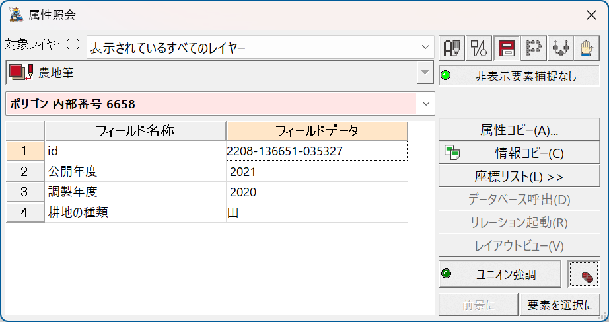Toggle 非表示要素捕捉なし indicator button
The width and height of the screenshot is (609, 322).
tap(519, 76)
